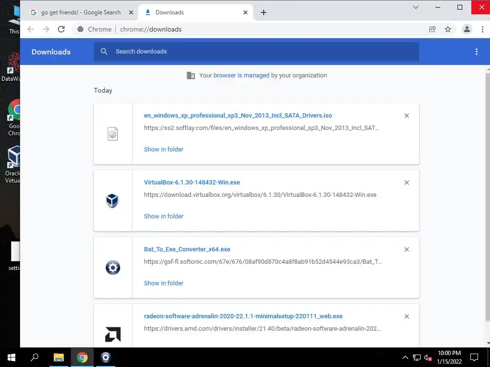Close the Downloads tab
The image size is (490, 367).
pyautogui.click(x=245, y=12)
